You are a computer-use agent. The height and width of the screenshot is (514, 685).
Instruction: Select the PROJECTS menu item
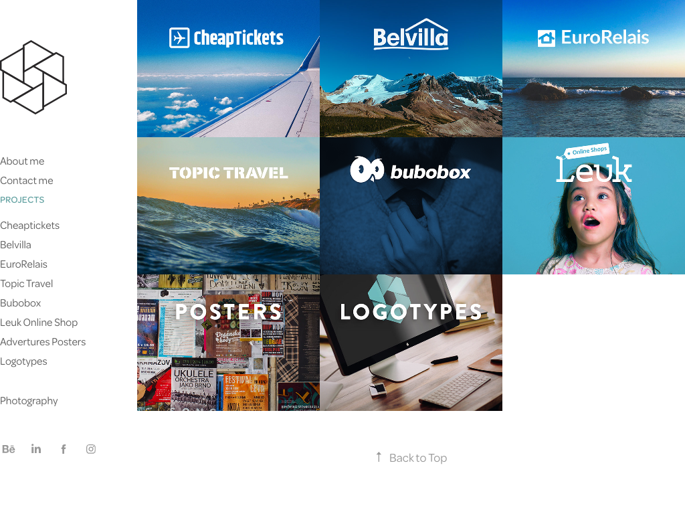click(x=22, y=199)
